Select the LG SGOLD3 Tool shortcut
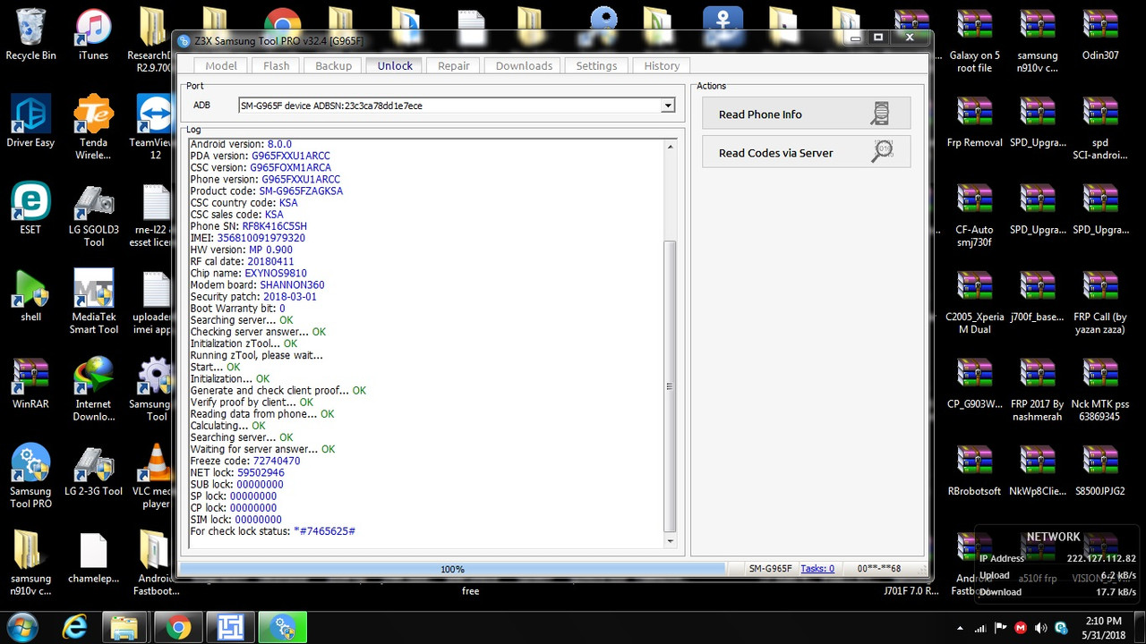Screen dimensions: 1146x644 [93, 215]
